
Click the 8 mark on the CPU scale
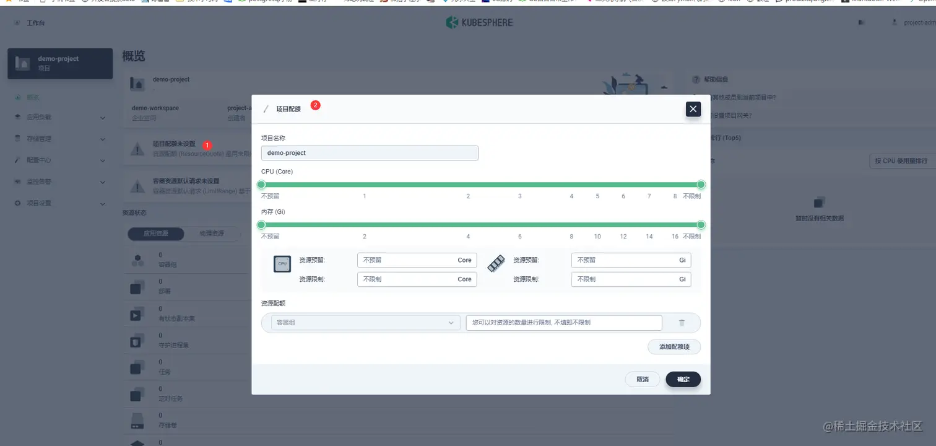click(675, 196)
